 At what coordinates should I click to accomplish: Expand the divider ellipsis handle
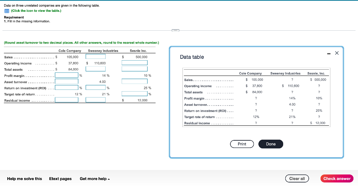click(176, 30)
